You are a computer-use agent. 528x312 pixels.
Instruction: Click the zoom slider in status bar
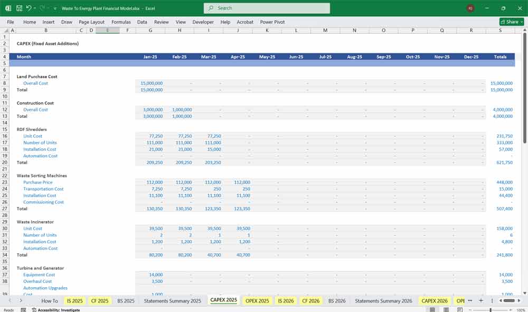(491, 310)
